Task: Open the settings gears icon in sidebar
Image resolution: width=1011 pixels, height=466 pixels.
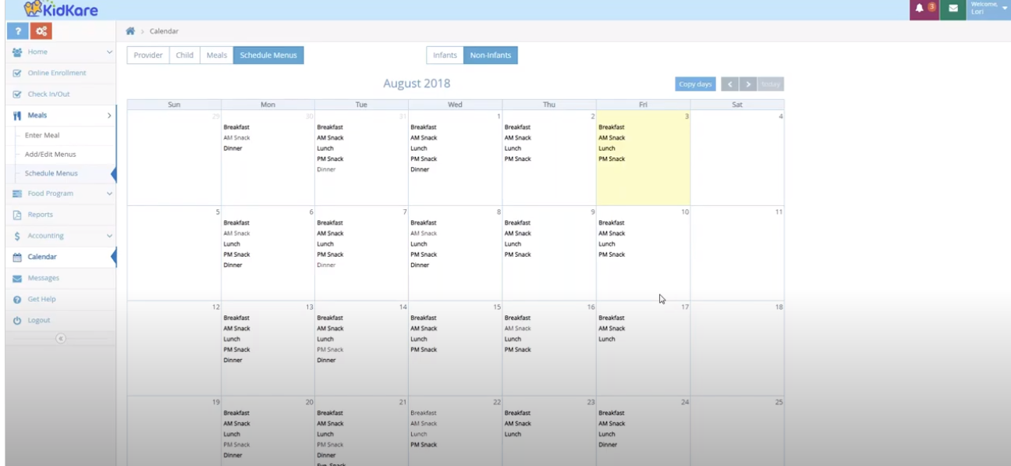Action: point(43,31)
